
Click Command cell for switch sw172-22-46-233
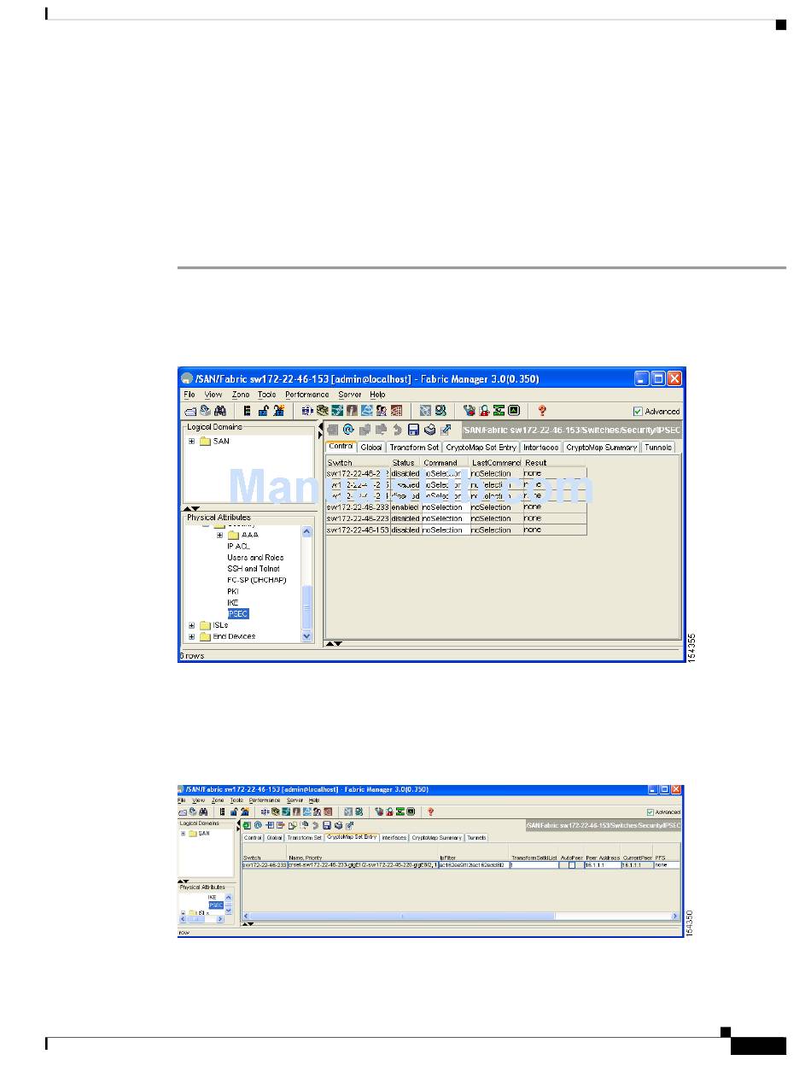click(x=443, y=507)
